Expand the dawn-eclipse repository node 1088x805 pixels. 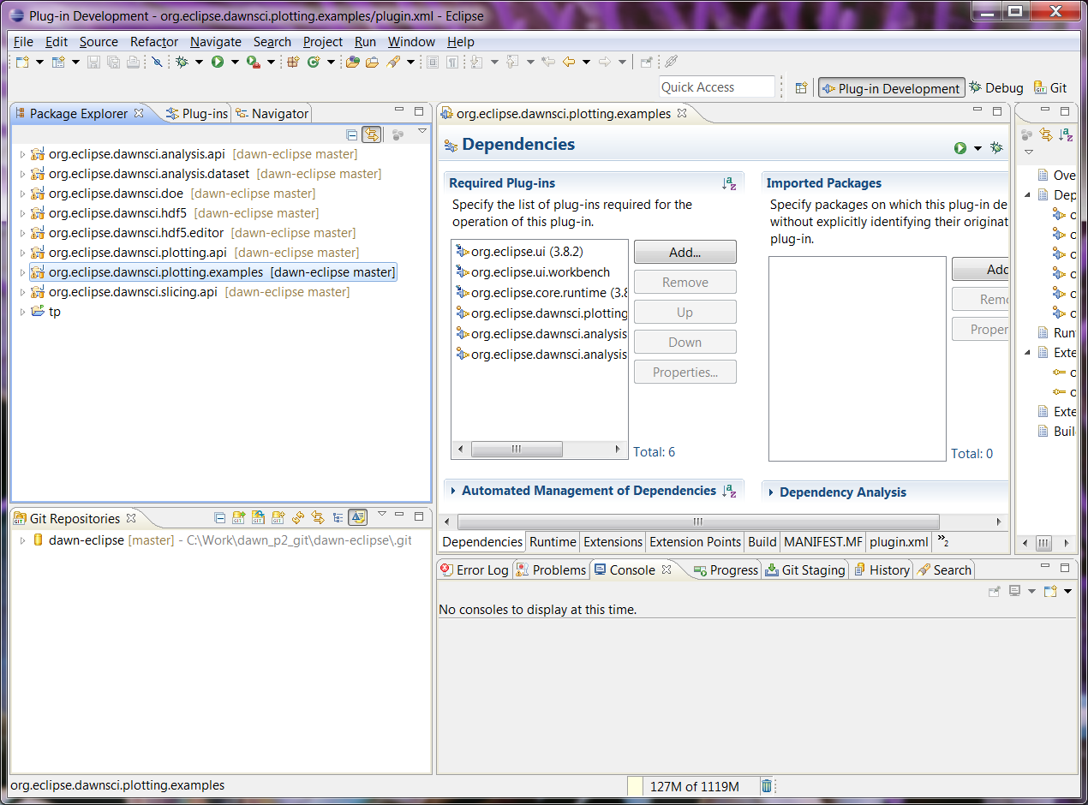22,540
